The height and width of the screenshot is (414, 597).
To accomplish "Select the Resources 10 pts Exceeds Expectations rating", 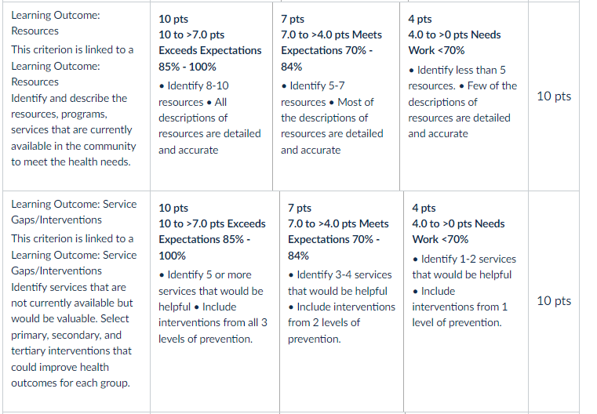I will click(211, 96).
